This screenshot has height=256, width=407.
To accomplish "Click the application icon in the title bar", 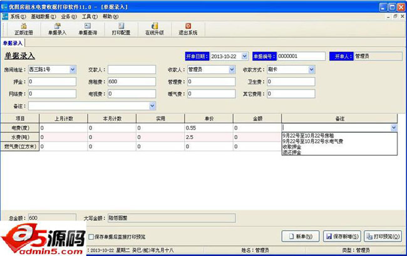I will pyautogui.click(x=4, y=6).
